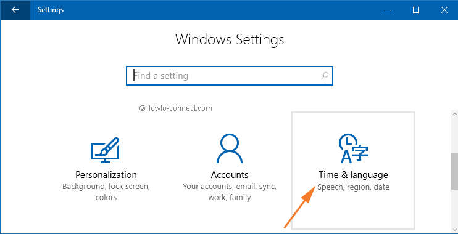This screenshot has width=458, height=234.
Task: Focus the Find a setting search field
Action: click(230, 76)
